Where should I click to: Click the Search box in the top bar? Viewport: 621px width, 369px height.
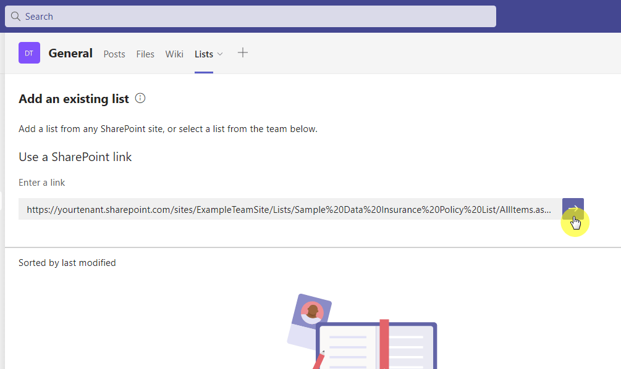(x=250, y=16)
